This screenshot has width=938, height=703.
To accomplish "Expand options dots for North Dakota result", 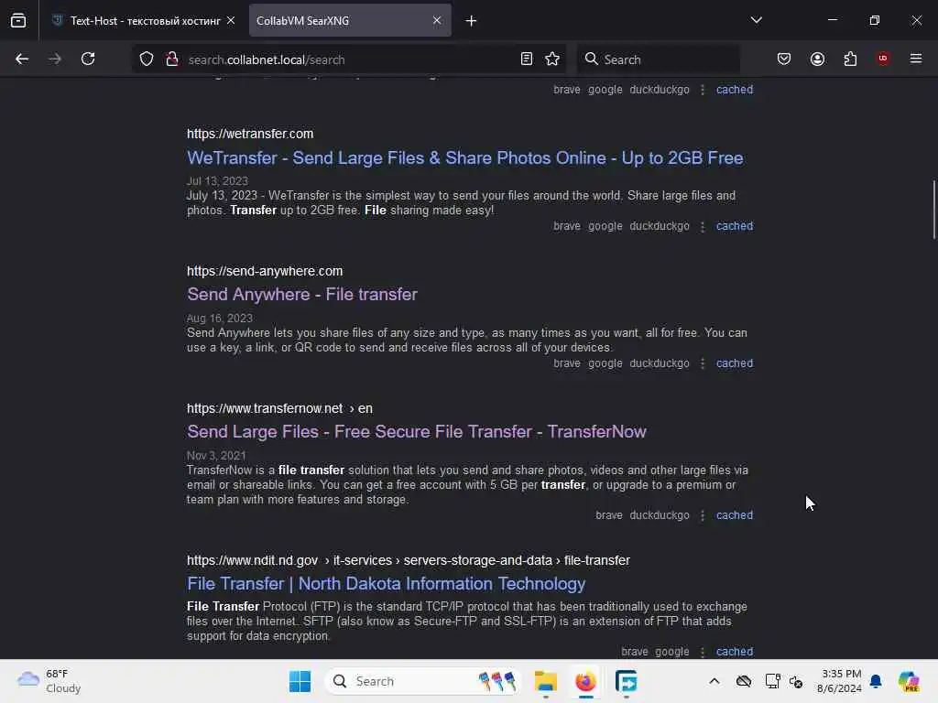I will pyautogui.click(x=703, y=652).
